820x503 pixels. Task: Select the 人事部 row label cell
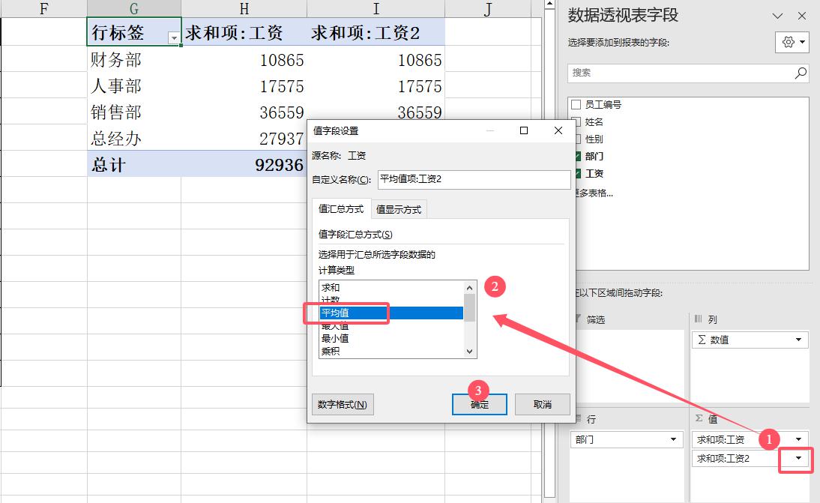click(x=134, y=85)
